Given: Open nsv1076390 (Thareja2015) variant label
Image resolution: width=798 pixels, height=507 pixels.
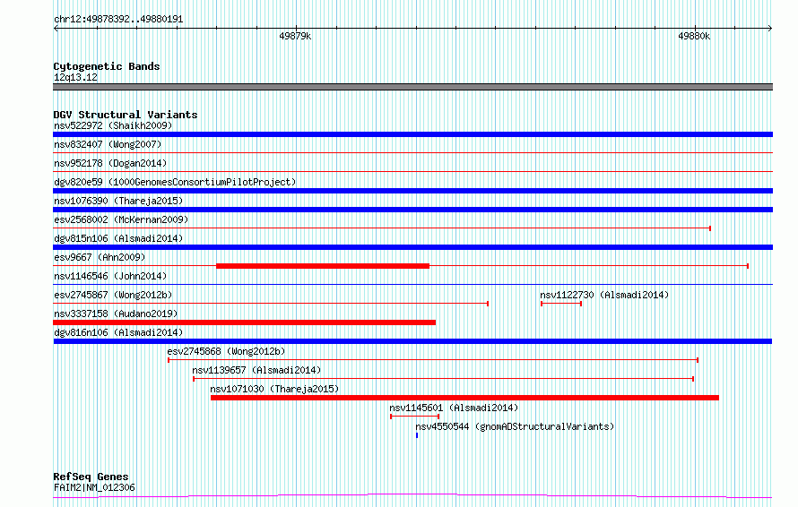Looking at the screenshot, I should [118, 201].
